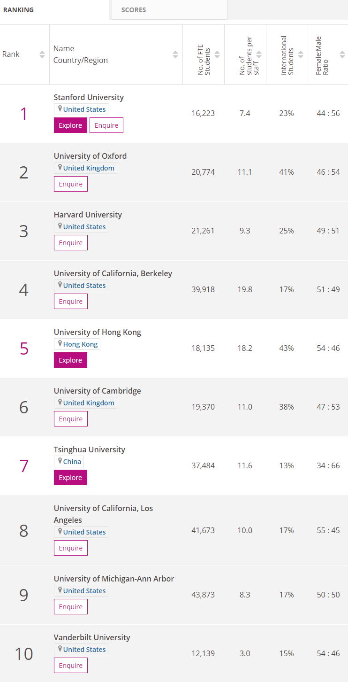Enquire about Stanford University

click(106, 125)
